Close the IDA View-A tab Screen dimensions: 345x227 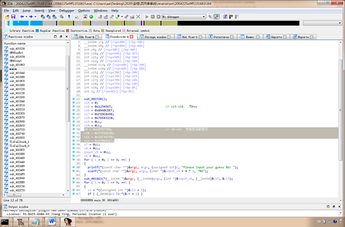97,37
